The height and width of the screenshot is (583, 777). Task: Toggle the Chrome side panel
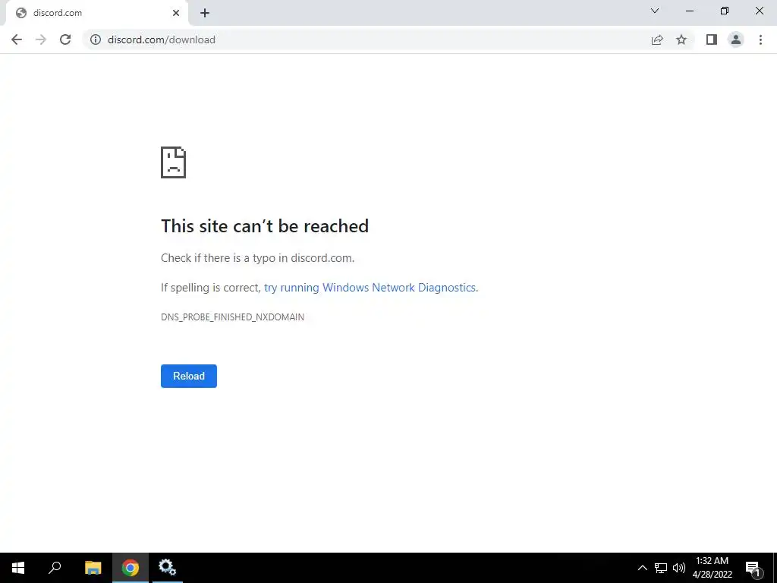[x=712, y=39]
